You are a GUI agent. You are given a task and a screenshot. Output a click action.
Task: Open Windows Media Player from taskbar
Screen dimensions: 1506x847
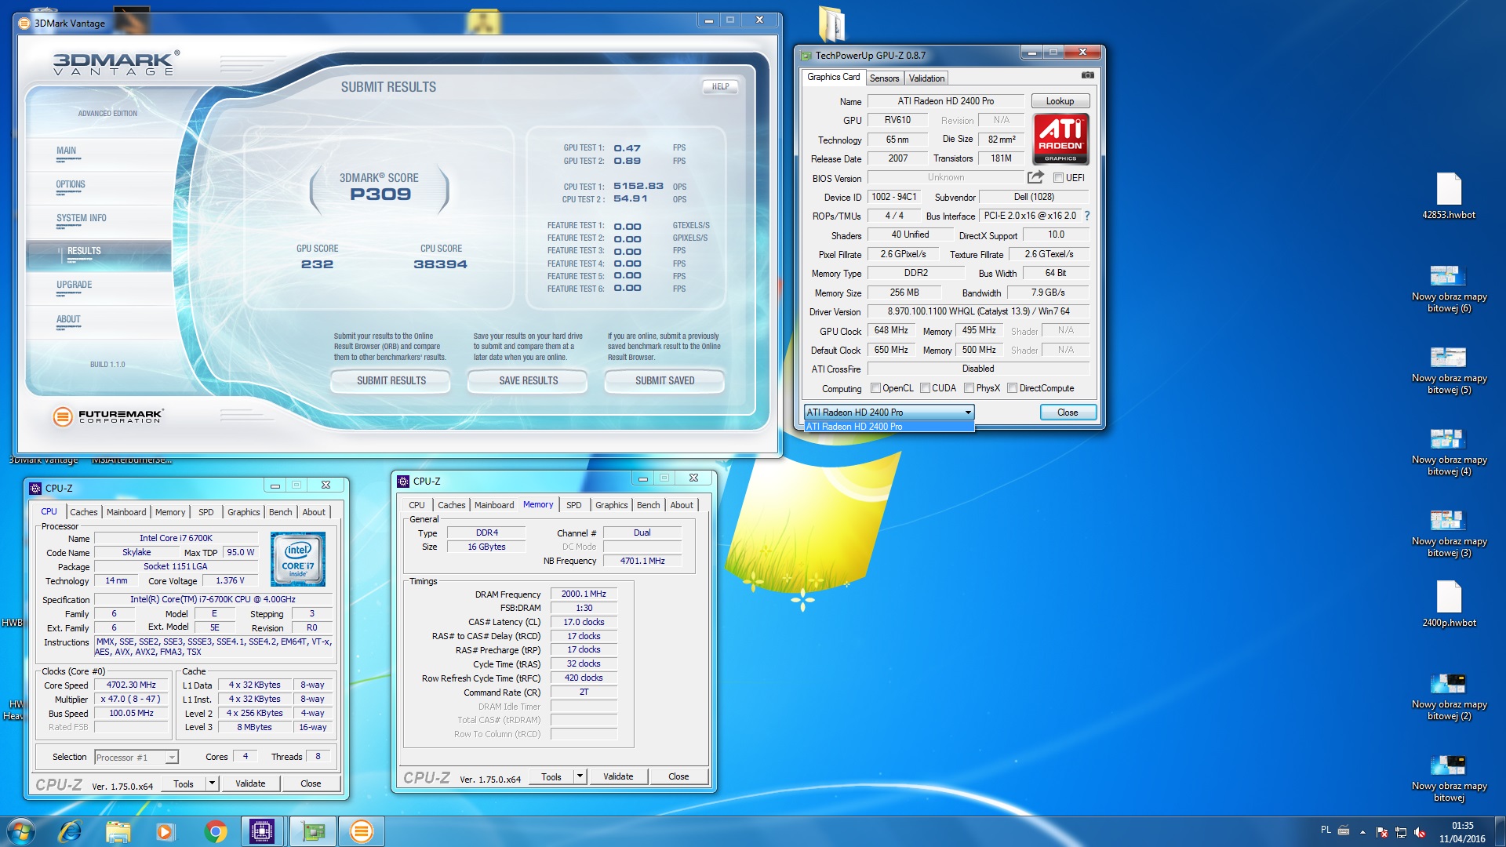tap(165, 831)
